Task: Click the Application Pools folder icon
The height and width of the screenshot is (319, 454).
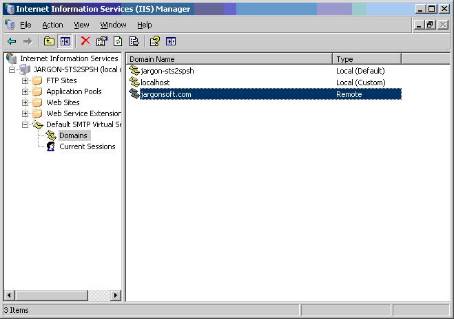Action: tap(37, 91)
